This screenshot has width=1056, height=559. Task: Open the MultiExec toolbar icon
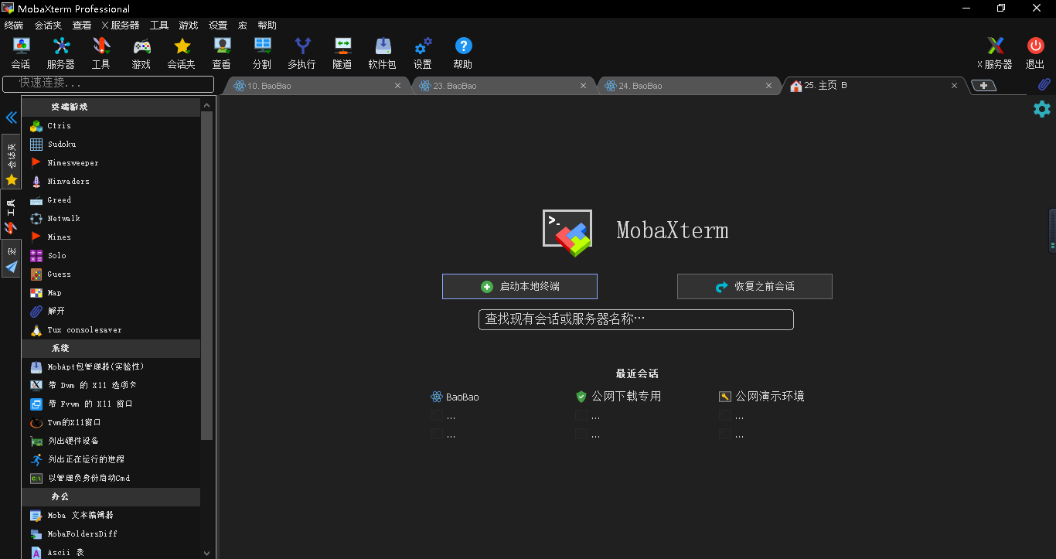(302, 53)
